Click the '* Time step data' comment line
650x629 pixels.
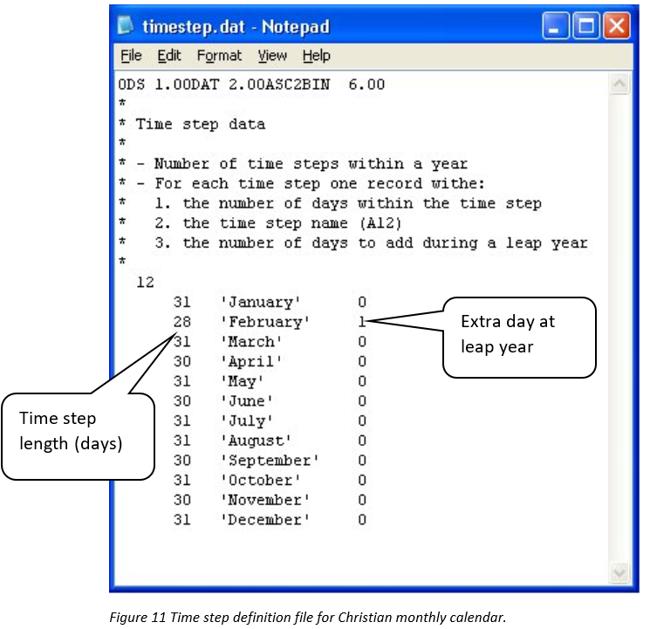pos(192,125)
